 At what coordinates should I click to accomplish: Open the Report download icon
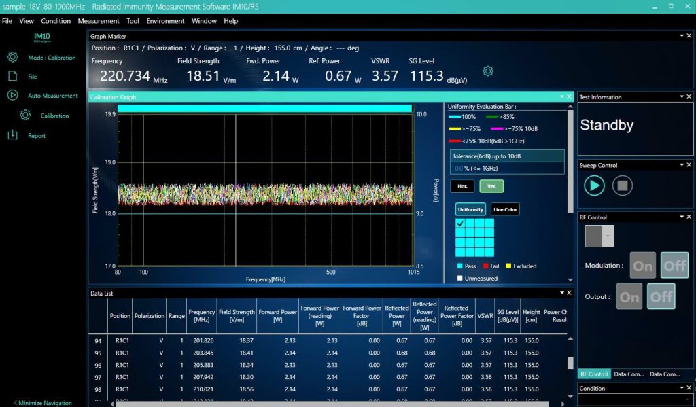click(12, 135)
